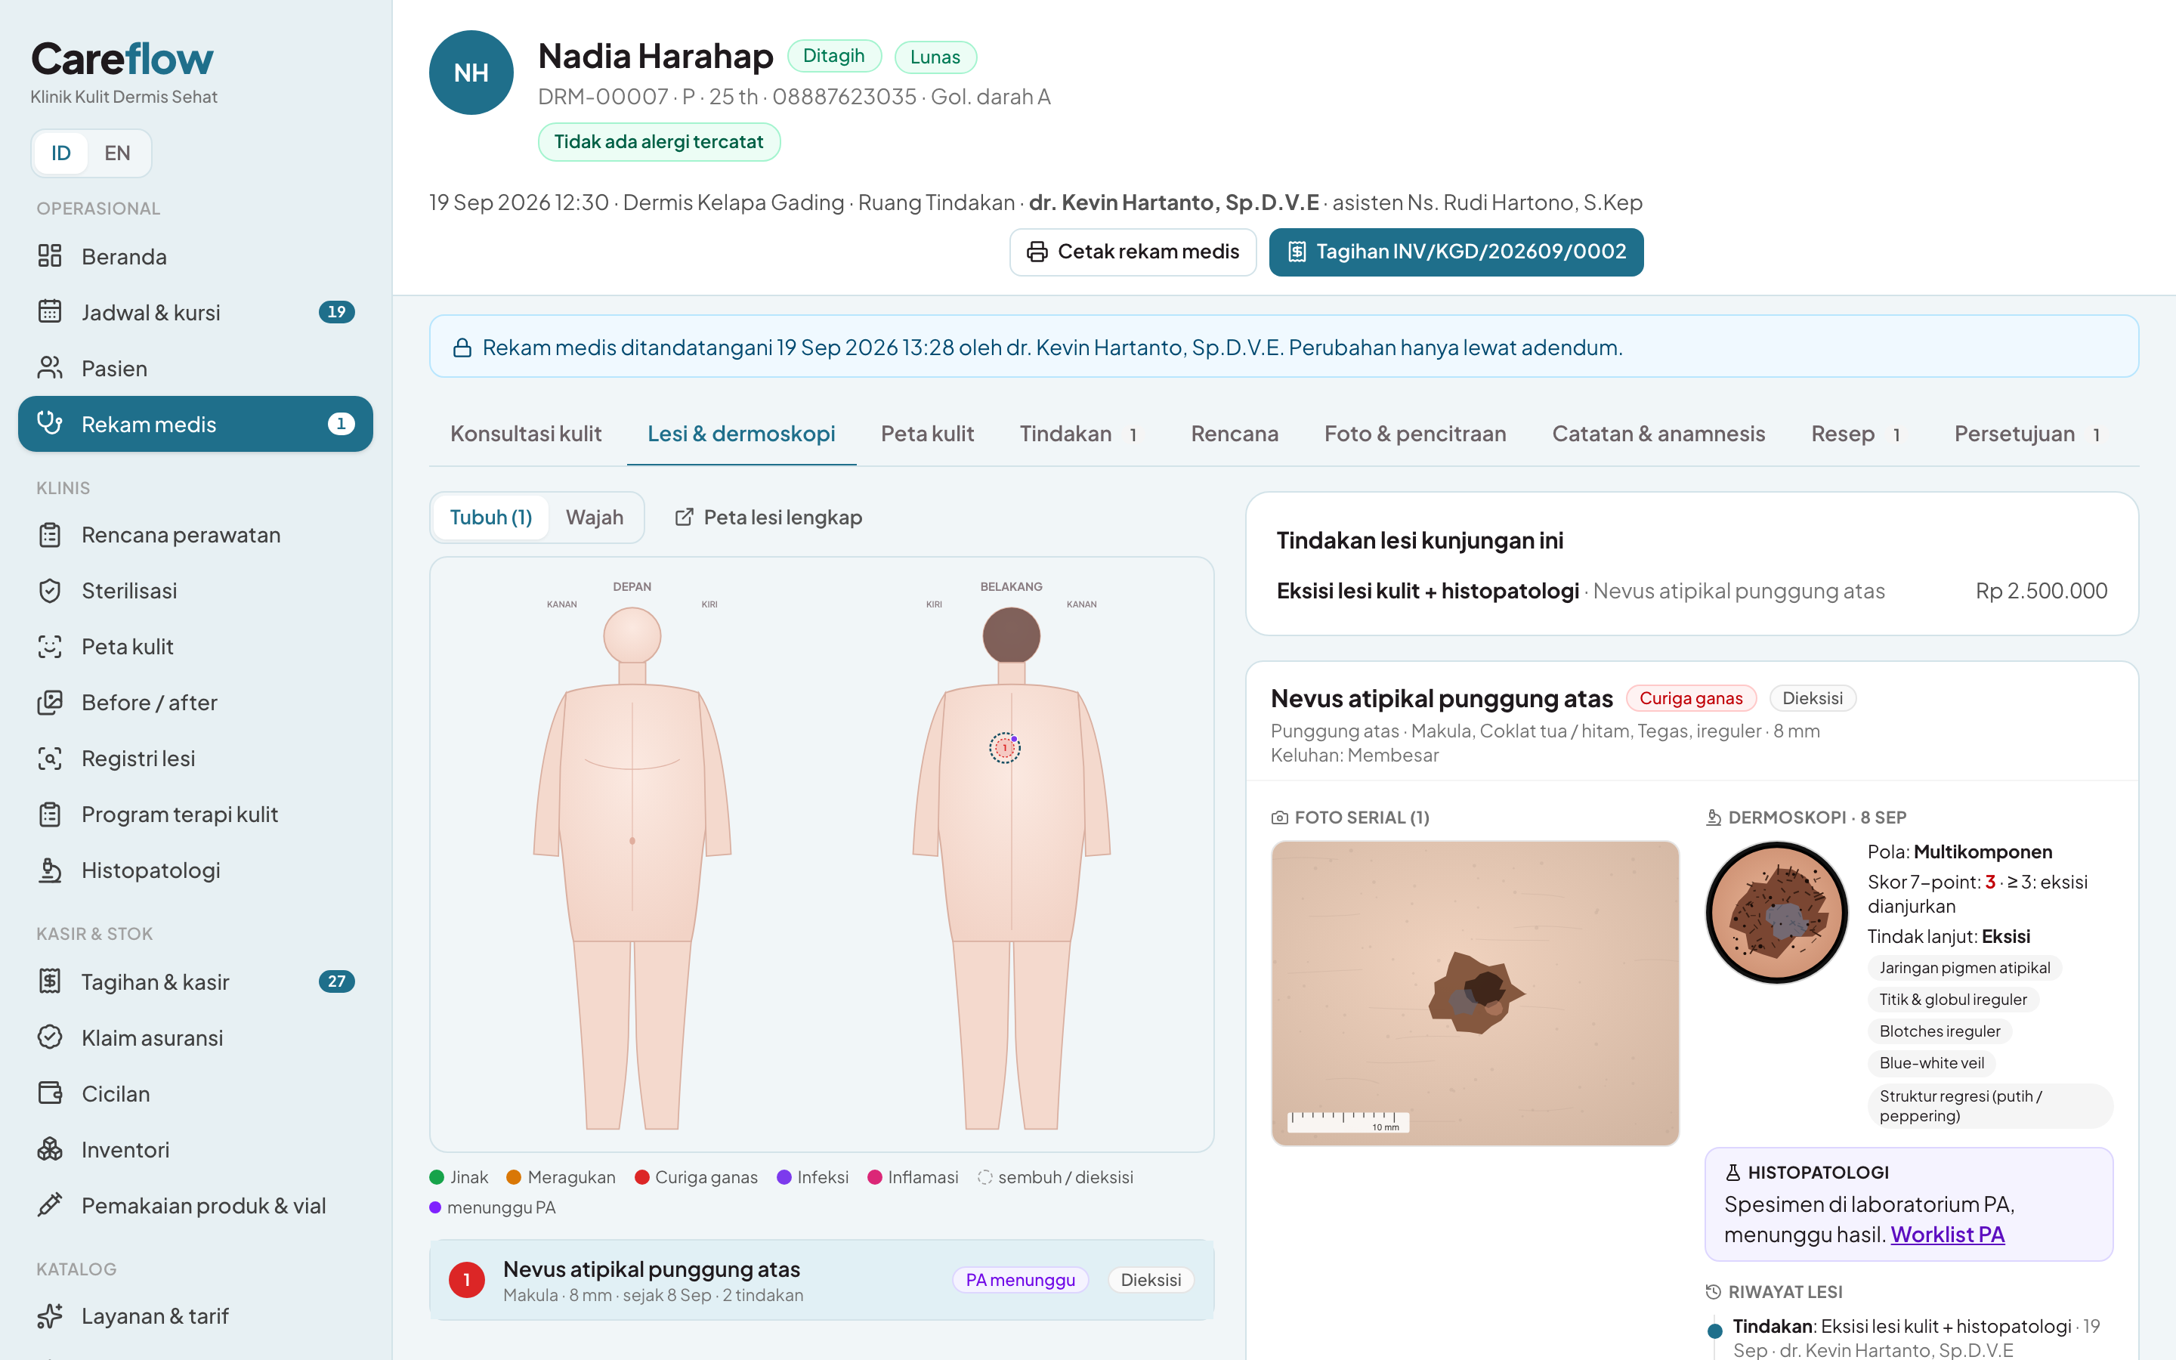Open the Konsultasi kulit tab
The image size is (2176, 1360).
(x=526, y=434)
